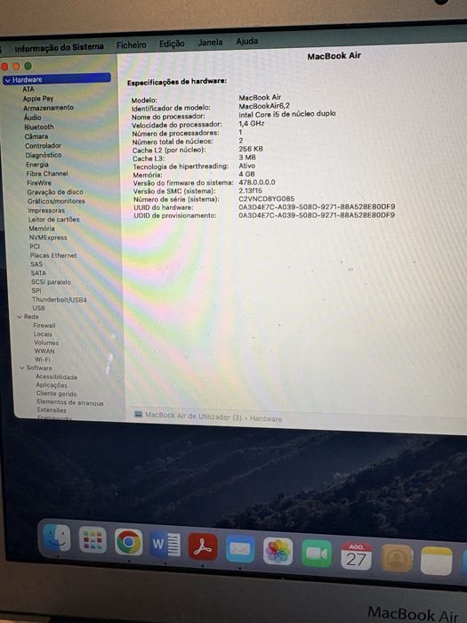Select ATA in the hardware list
This screenshot has width=467, height=623.
point(28,89)
